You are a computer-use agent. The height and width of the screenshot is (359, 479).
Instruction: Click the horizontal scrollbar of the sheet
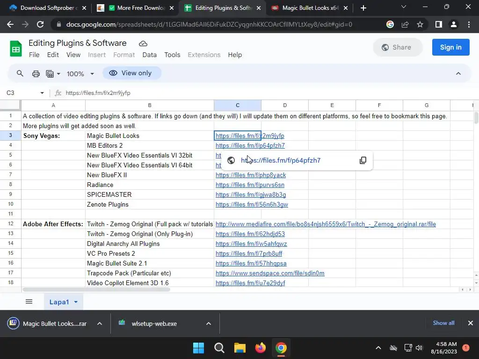tap(96, 289)
